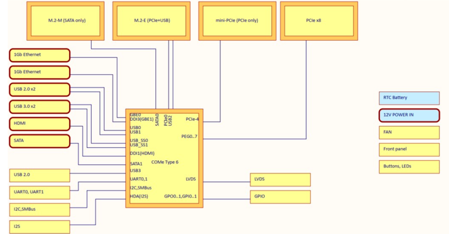
Task: Select the HDMI connector block
Action: coord(39,124)
